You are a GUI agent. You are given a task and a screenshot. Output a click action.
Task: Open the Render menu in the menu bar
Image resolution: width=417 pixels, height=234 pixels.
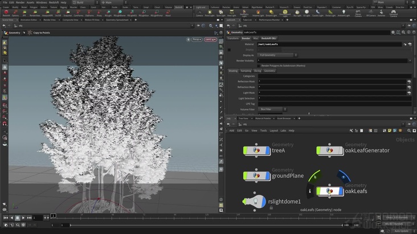pos(20,2)
